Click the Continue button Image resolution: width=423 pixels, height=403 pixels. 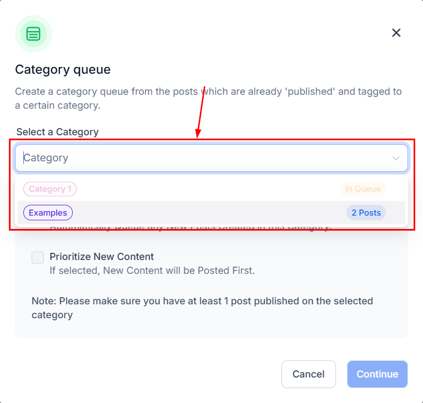[377, 374]
